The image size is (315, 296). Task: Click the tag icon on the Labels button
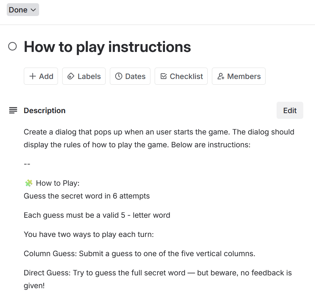[x=71, y=76]
